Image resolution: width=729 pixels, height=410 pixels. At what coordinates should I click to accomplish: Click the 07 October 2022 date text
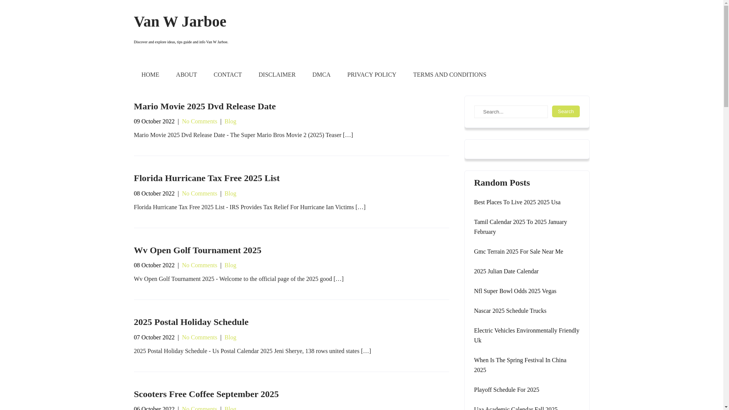point(154,337)
